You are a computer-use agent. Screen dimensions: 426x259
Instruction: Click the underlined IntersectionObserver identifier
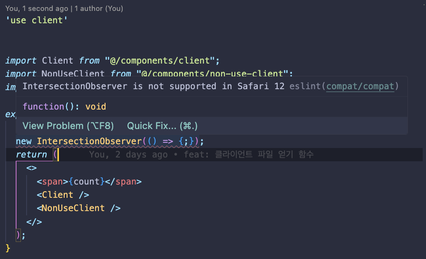(x=89, y=141)
